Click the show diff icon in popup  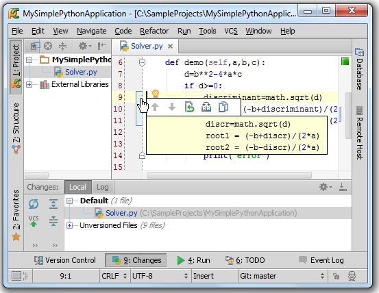pos(206,107)
